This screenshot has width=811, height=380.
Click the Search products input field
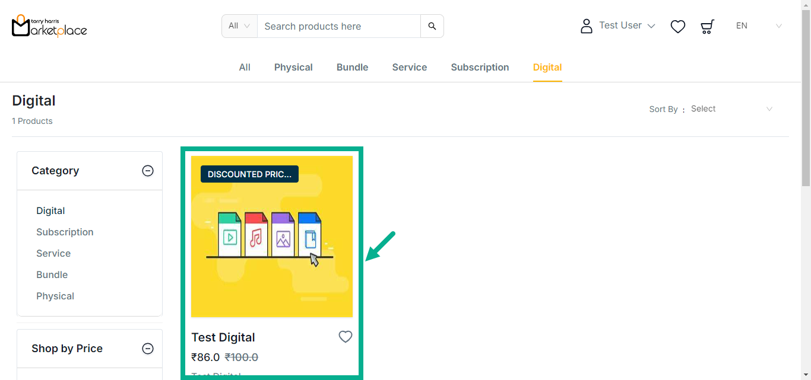click(x=338, y=26)
